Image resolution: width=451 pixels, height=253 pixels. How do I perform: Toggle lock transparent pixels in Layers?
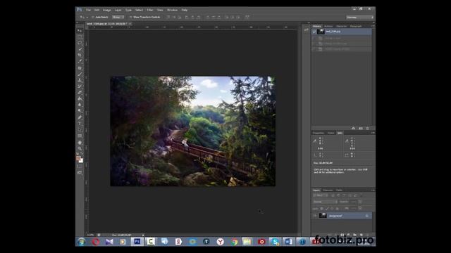pyautogui.click(x=321, y=209)
